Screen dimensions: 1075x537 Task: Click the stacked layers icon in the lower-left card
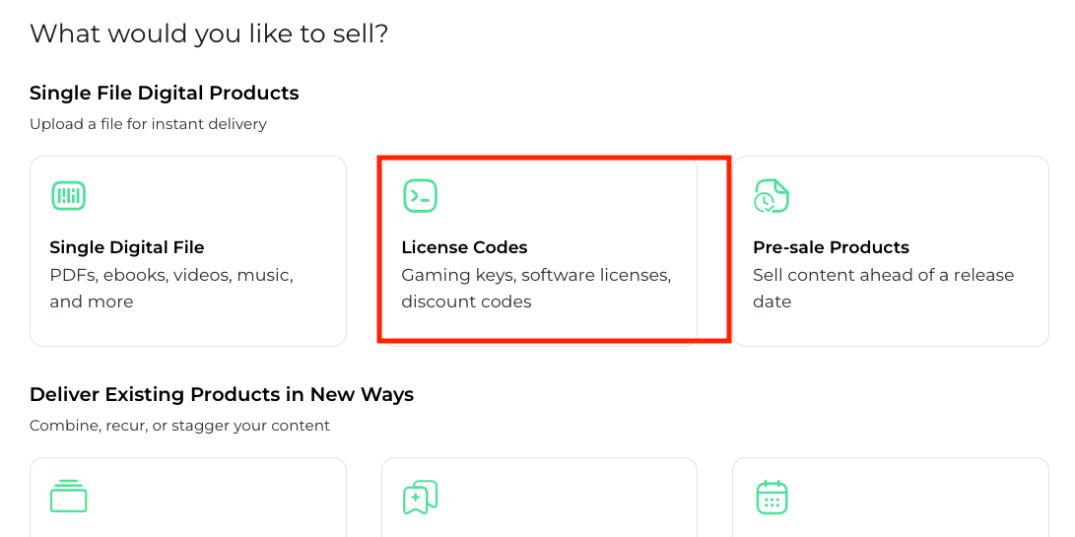click(68, 497)
